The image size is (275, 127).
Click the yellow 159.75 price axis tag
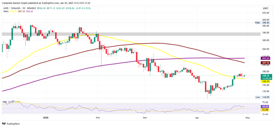pos(266,82)
